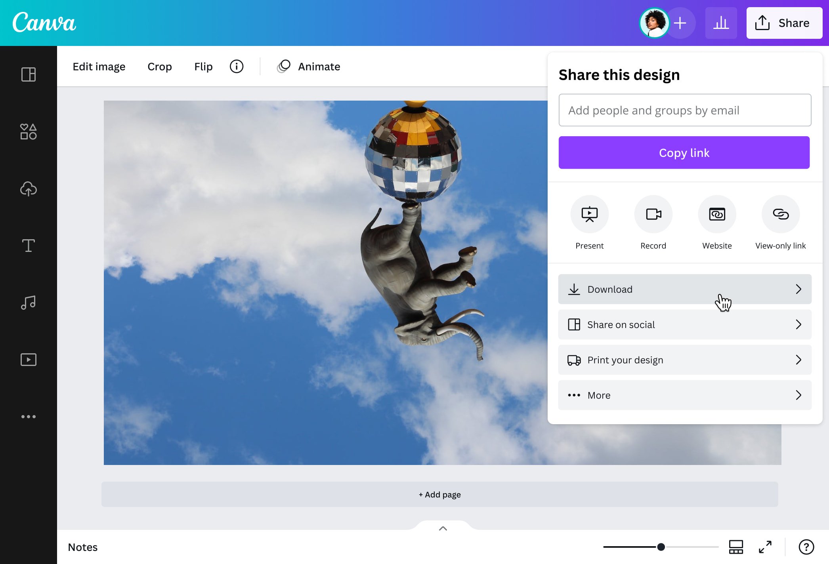
Task: Select the Crop tool
Action: (159, 66)
